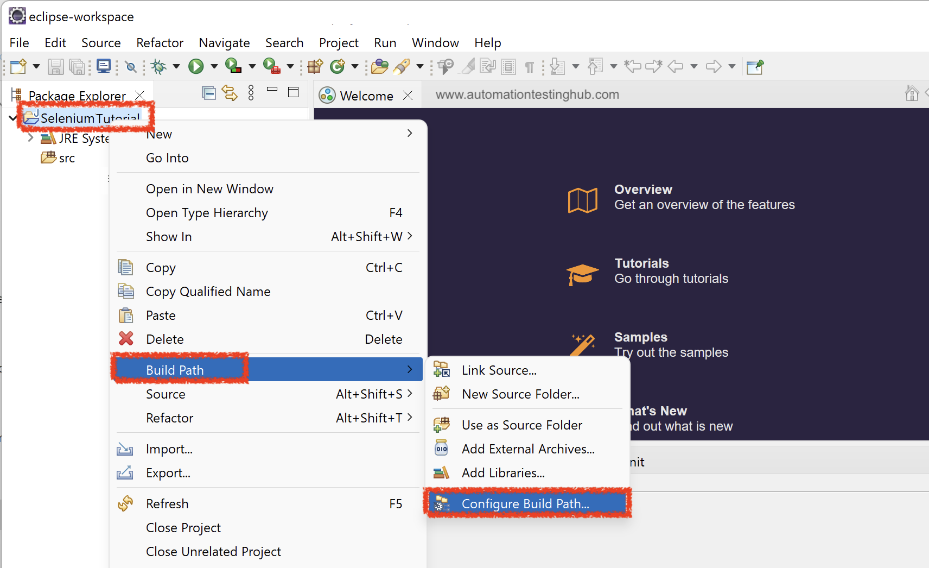
Task: Select Copy Qualified Name context item
Action: point(268,292)
